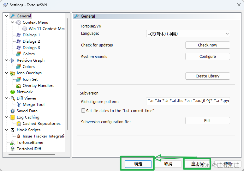This screenshot has height=171, width=244.
Task: Click the Dialogs 3 icon
Action: click(19, 48)
